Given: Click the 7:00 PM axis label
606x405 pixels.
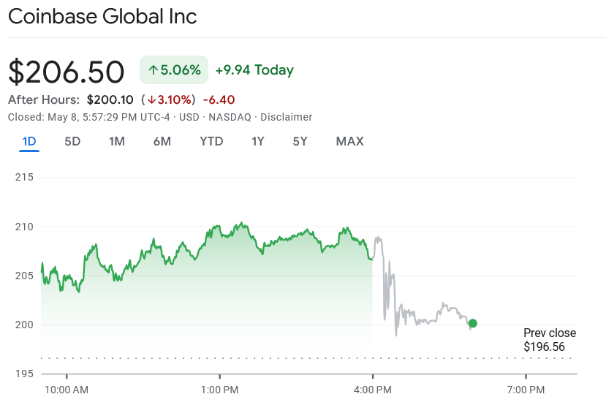Looking at the screenshot, I should click(x=526, y=390).
